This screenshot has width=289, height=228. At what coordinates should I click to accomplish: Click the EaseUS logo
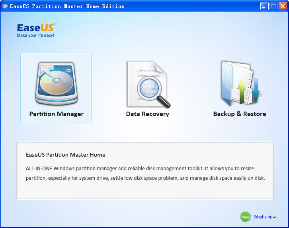pyautogui.click(x=36, y=28)
